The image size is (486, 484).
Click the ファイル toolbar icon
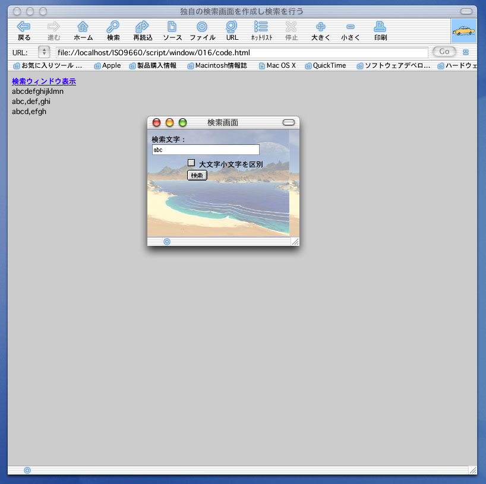pyautogui.click(x=202, y=27)
